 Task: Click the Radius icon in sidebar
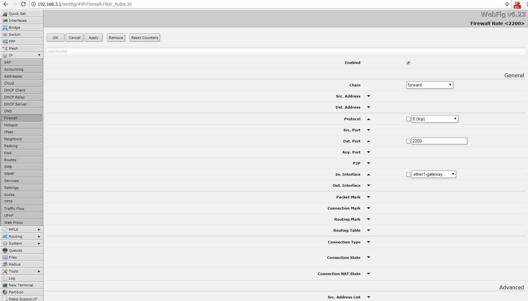5,264
